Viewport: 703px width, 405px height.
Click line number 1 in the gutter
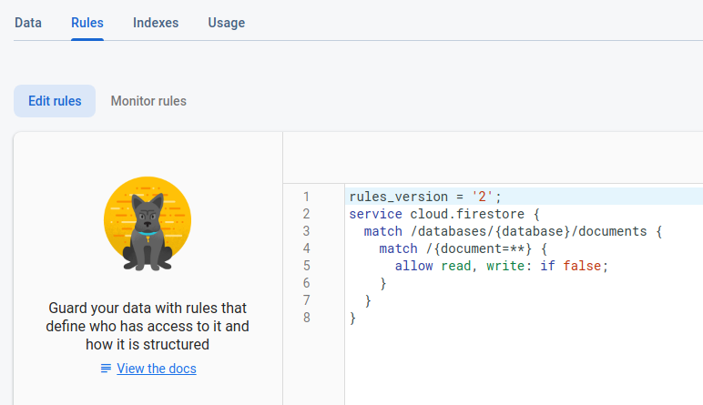(x=306, y=197)
